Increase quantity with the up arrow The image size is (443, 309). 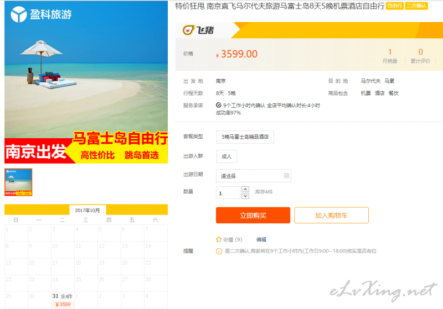coord(245,189)
